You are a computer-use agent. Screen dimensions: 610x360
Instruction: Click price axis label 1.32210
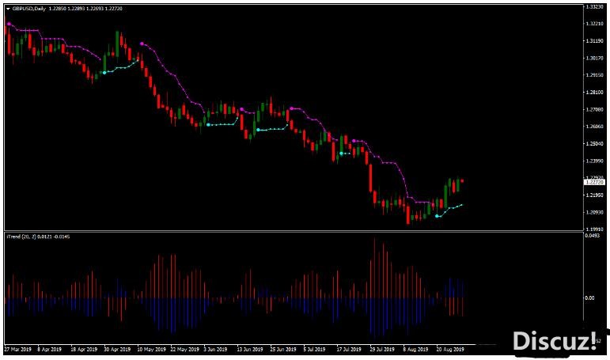pyautogui.click(x=594, y=24)
